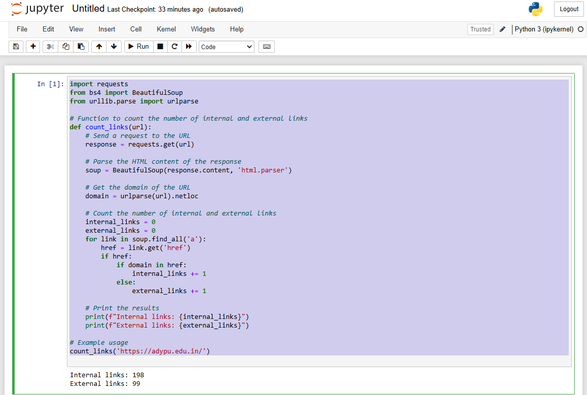Paste cells below icon
The height and width of the screenshot is (395, 587).
81,47
